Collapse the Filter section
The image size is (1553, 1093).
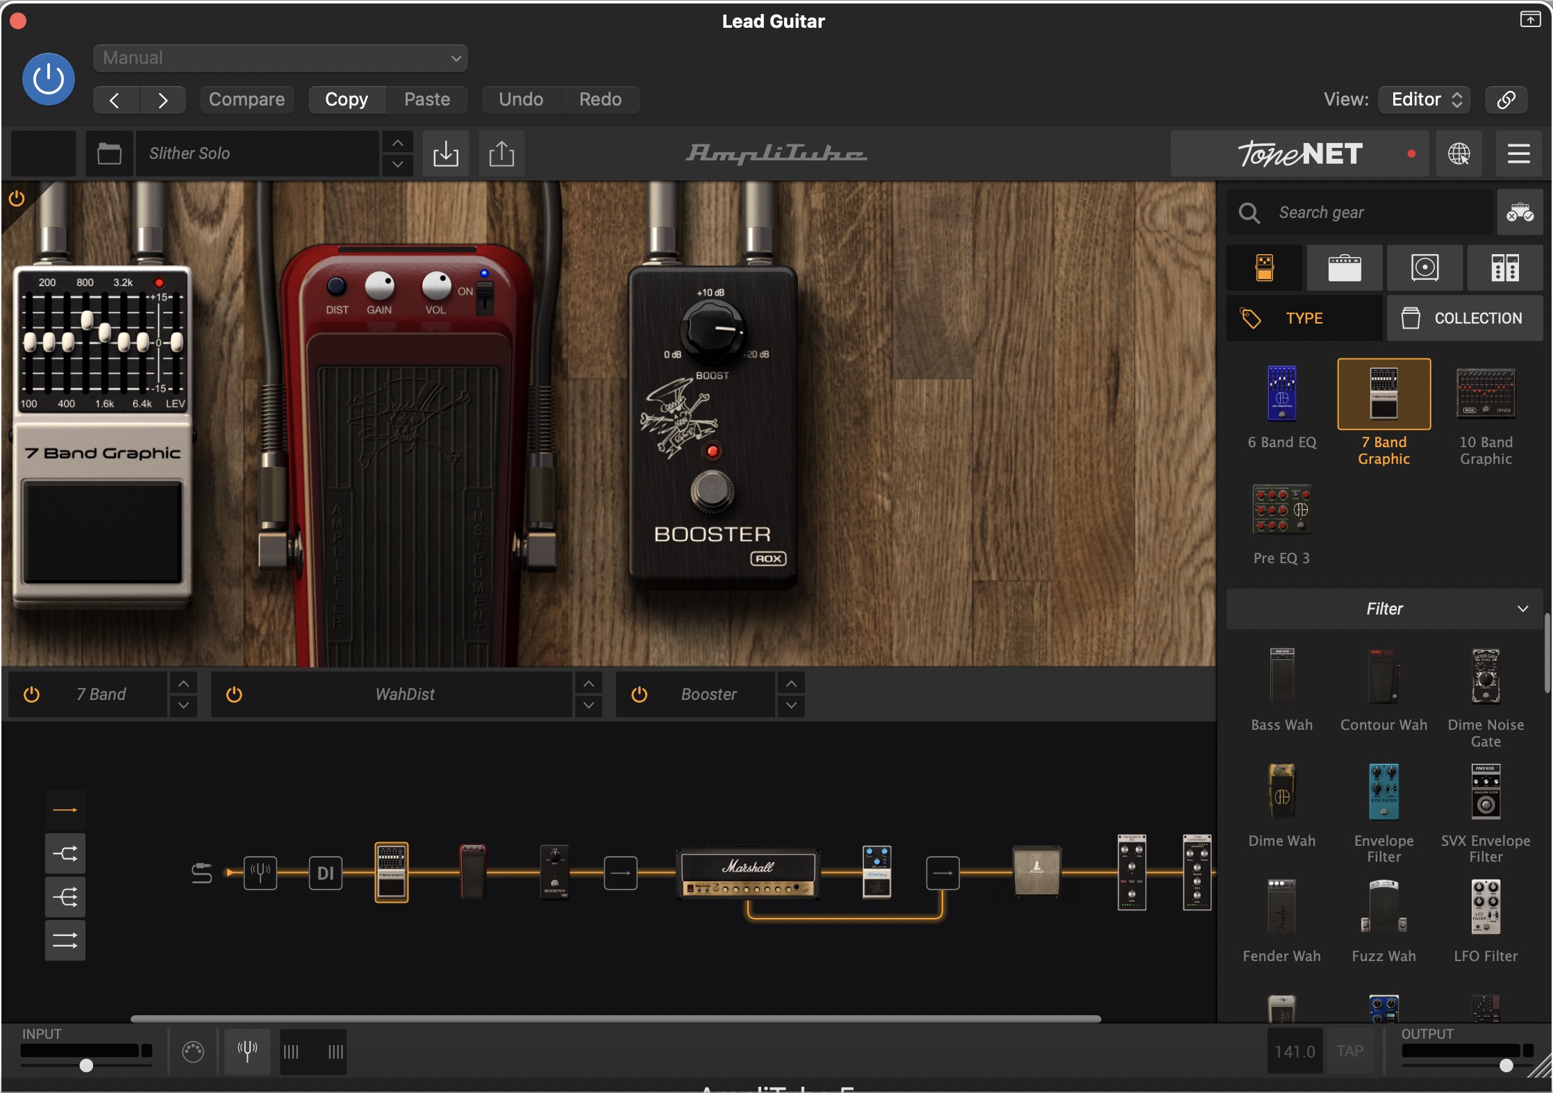[x=1385, y=609]
